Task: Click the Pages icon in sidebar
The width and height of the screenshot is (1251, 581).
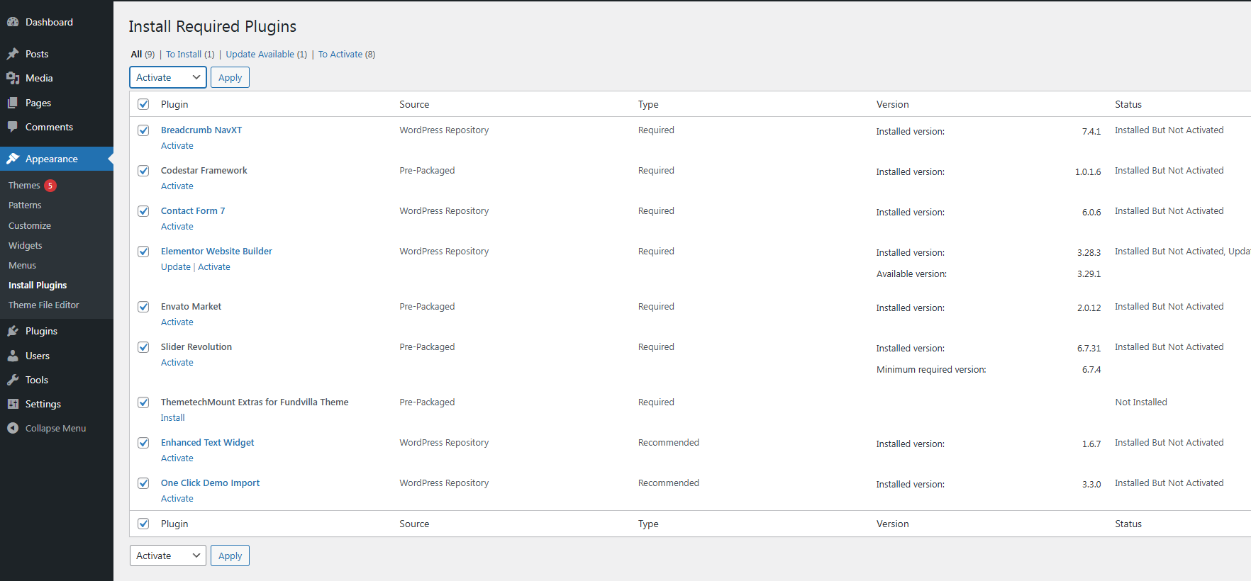Action: click(x=13, y=103)
